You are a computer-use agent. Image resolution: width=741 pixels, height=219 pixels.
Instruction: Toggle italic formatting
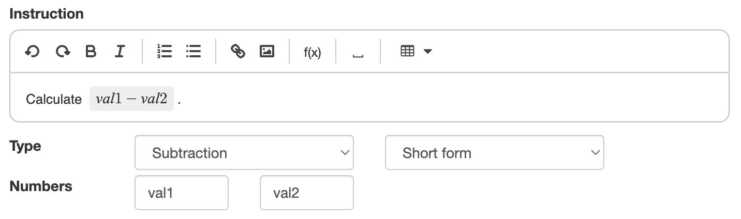tap(120, 52)
